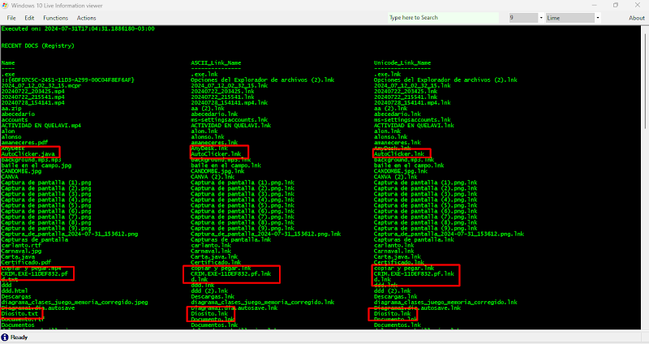Select 'ddd.html' entry
This screenshot has width=649, height=344.
click(15, 290)
